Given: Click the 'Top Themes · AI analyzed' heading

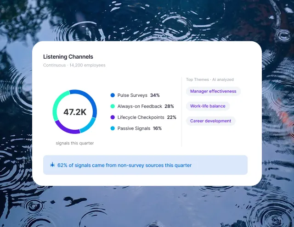Looking at the screenshot, I should point(210,79).
